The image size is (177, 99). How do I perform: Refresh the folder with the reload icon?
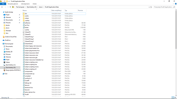[151, 7]
